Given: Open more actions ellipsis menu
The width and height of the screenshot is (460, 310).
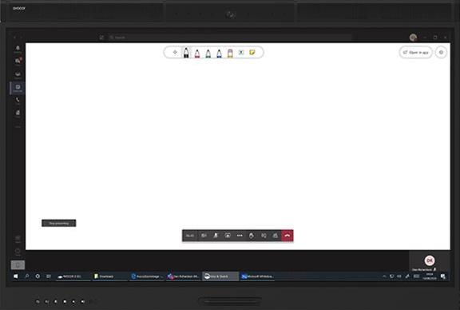Looking at the screenshot, I should click(240, 236).
